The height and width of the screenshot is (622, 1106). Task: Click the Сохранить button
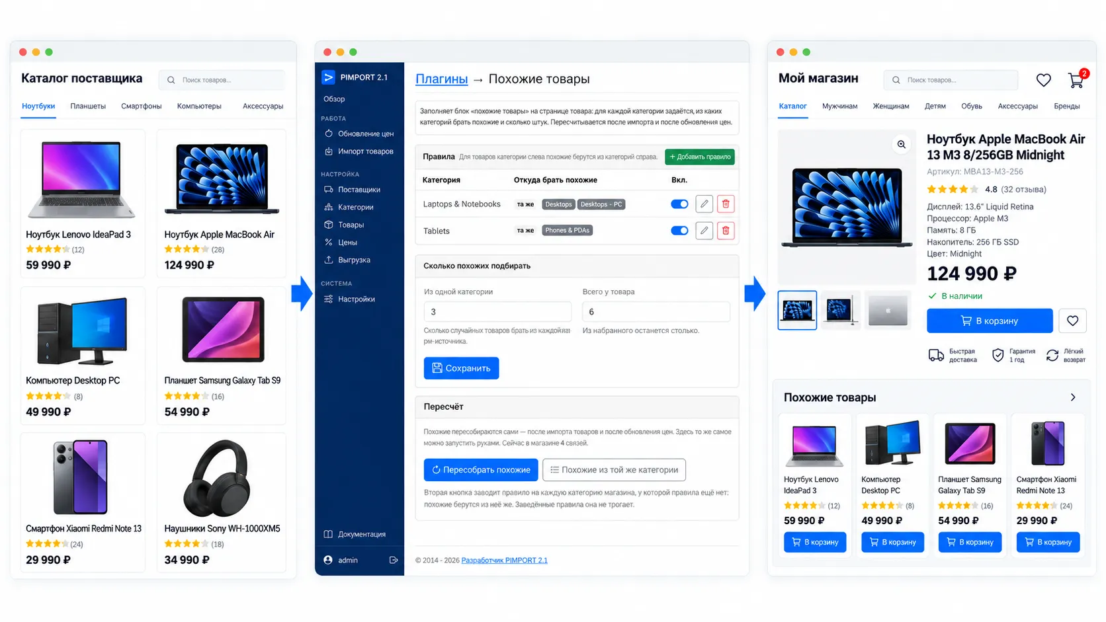461,368
